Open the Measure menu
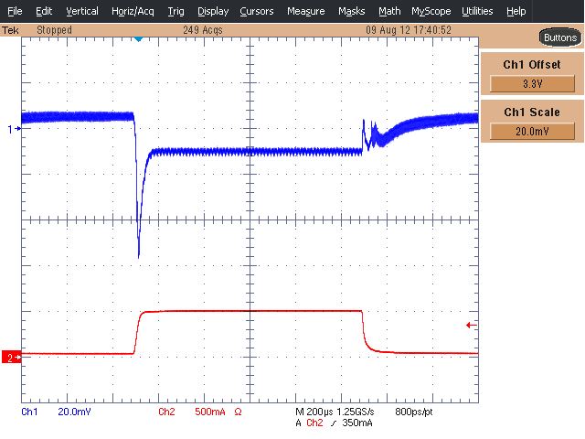 [306, 11]
